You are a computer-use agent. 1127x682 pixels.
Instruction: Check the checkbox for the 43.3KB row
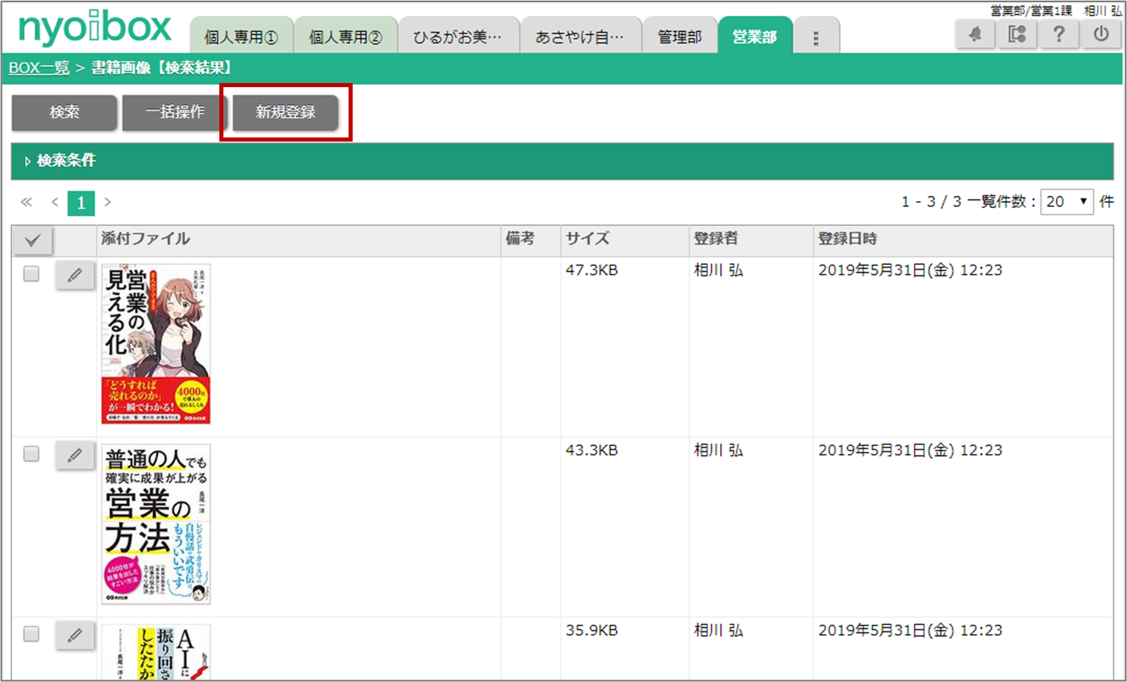pos(32,454)
